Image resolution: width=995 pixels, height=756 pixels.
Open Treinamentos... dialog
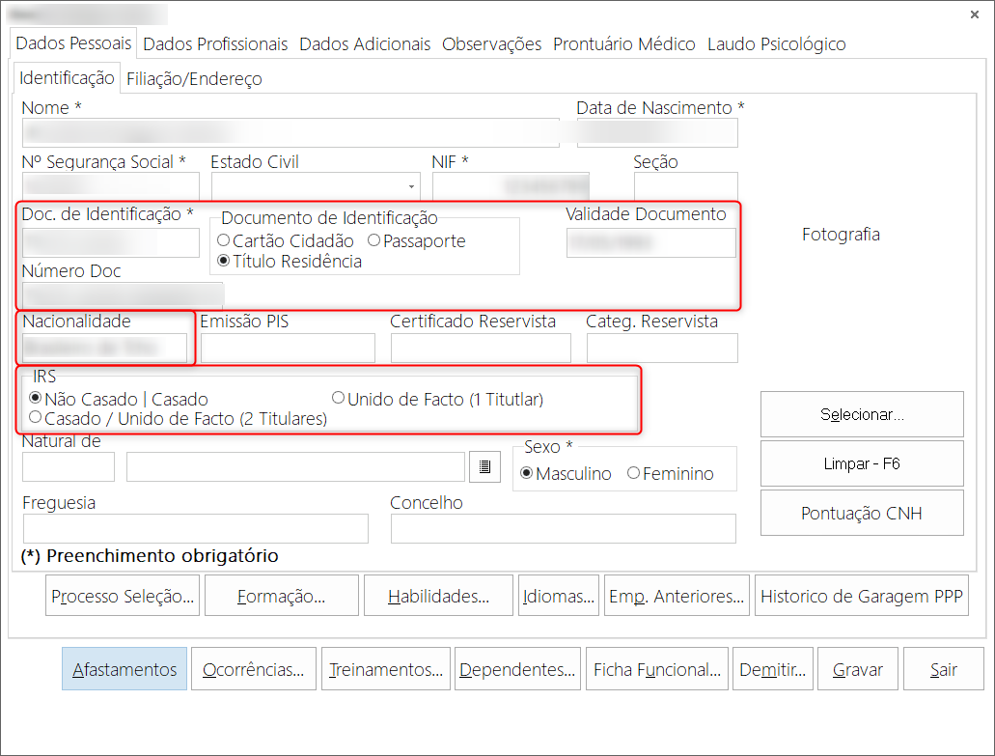point(386,669)
